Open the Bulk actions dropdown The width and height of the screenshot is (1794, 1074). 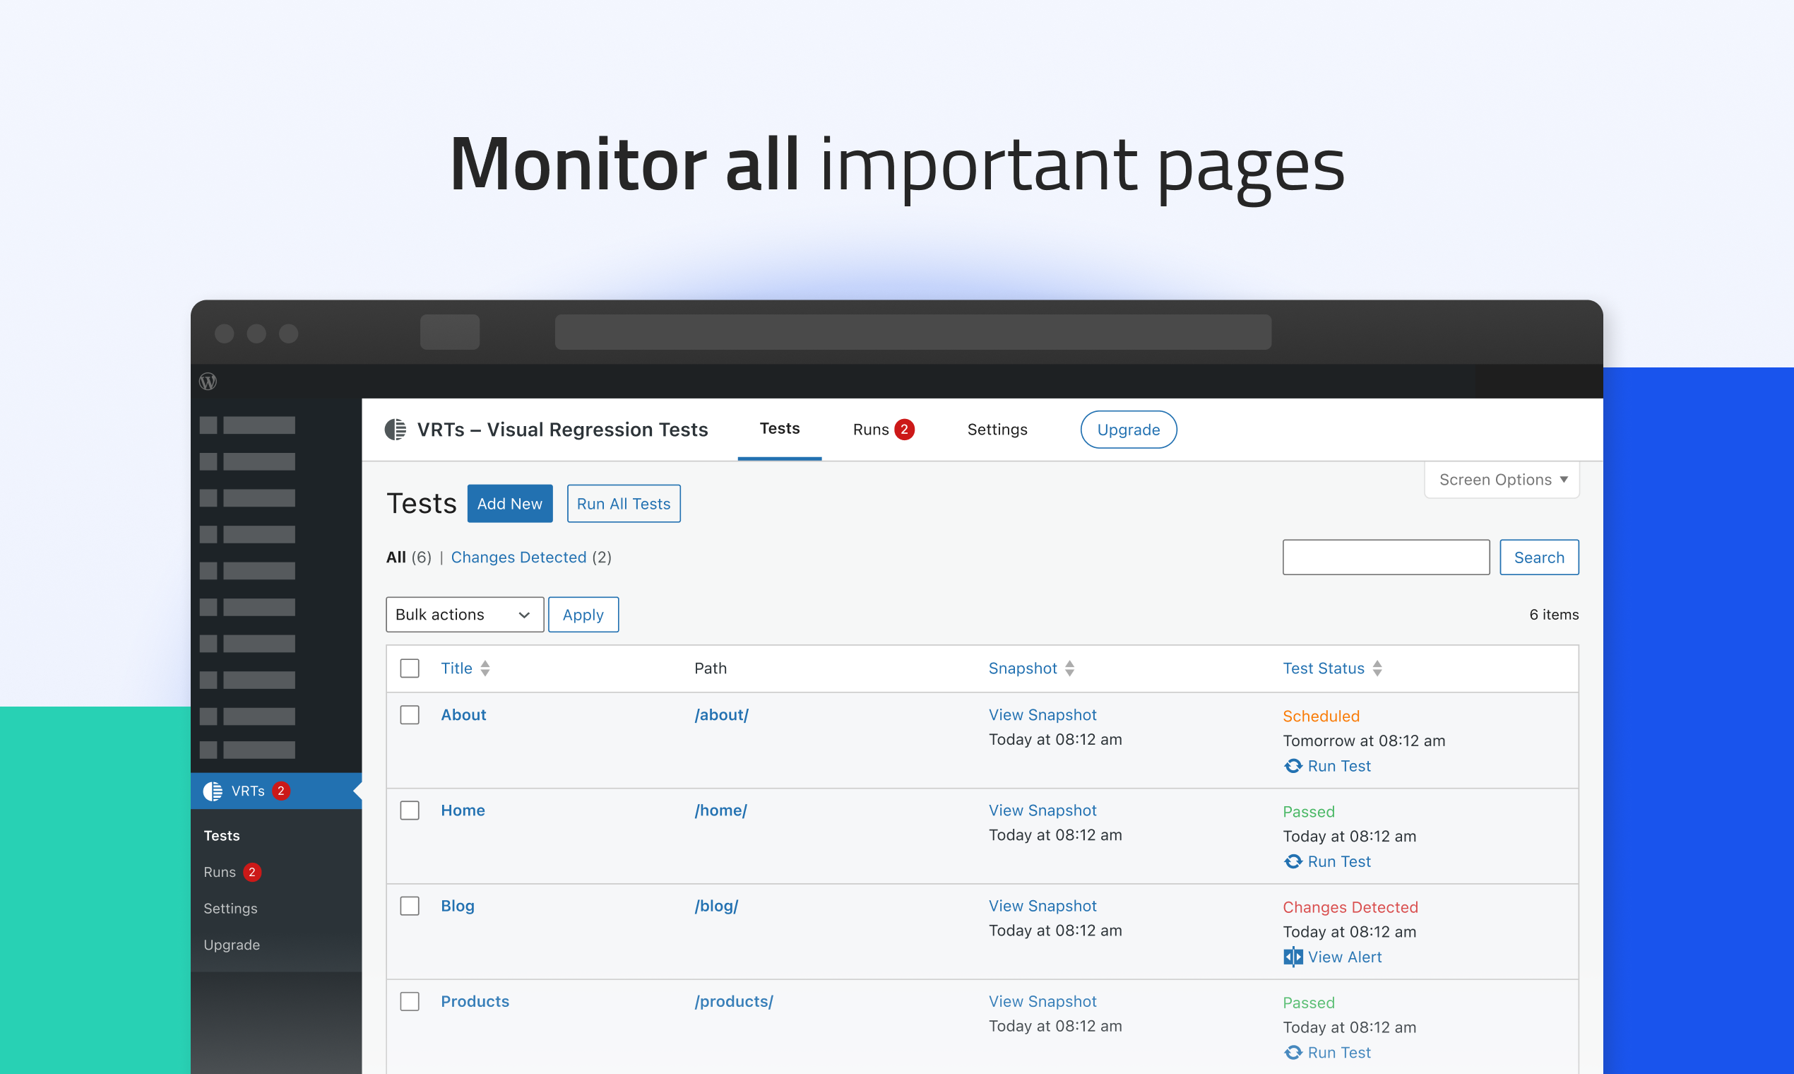tap(465, 615)
